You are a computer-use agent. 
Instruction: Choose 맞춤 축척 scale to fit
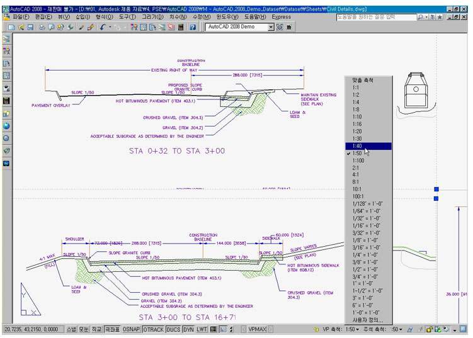tap(368, 80)
